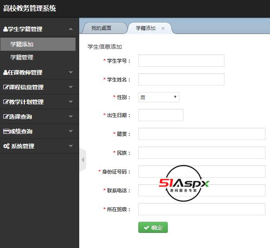The width and height of the screenshot is (270, 248).
Task: Expand the 系统管理 chevron
Action: 71,146
